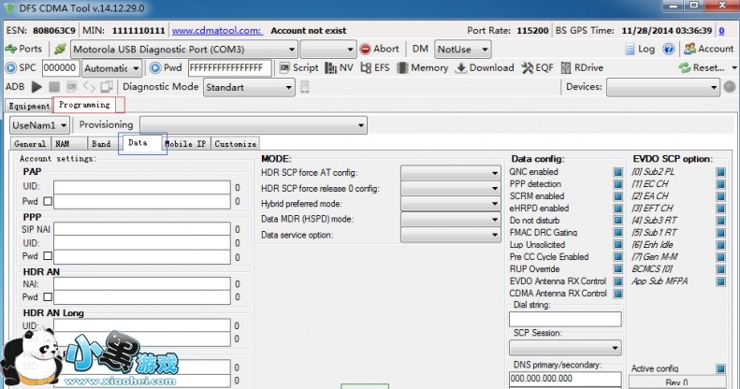
Task: Open the Provisioning dropdown
Action: click(254, 125)
